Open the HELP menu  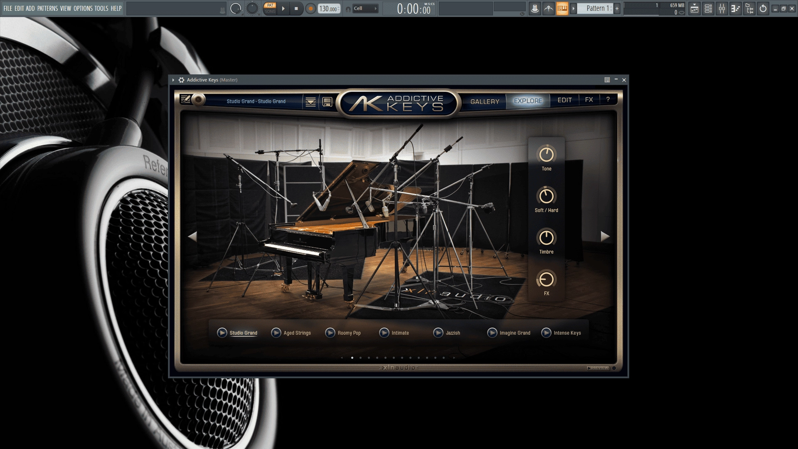(x=116, y=8)
